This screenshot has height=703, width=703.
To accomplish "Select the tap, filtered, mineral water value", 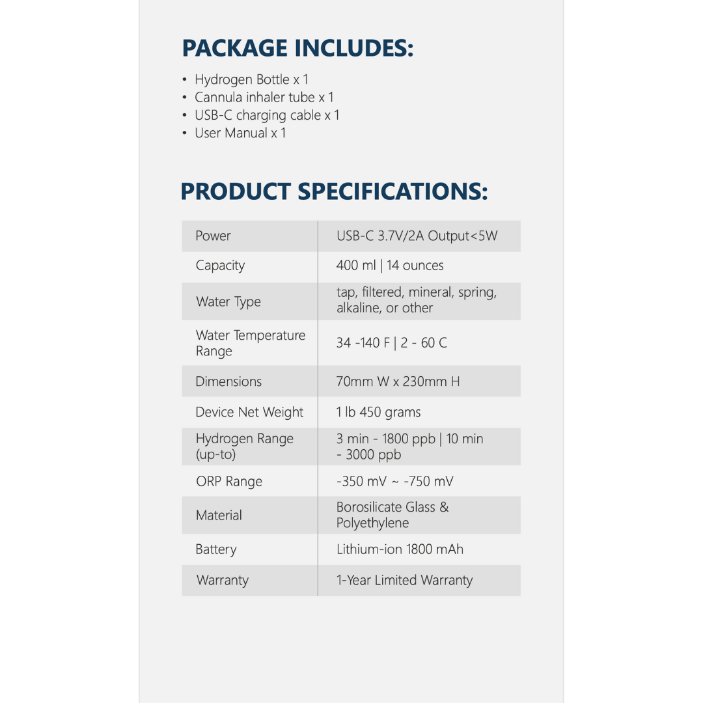I will tap(416, 300).
